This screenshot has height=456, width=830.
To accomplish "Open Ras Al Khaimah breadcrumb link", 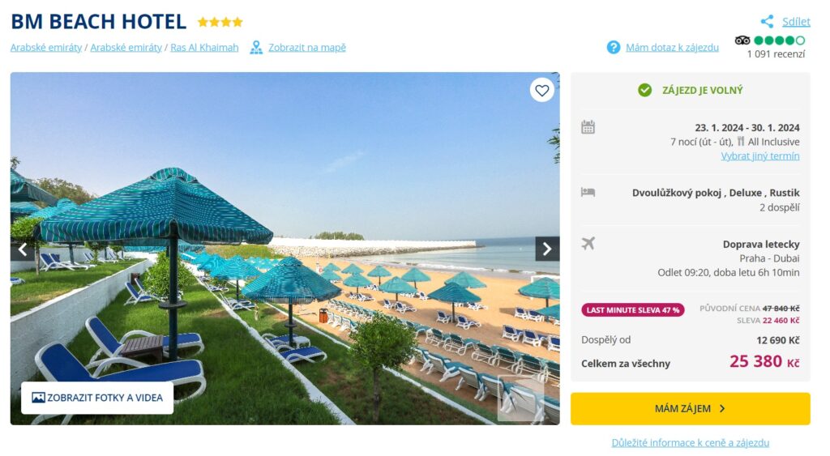I will 204,48.
